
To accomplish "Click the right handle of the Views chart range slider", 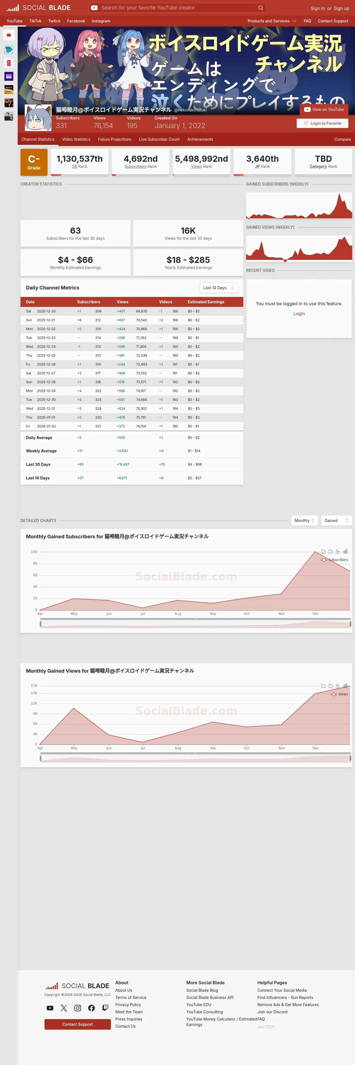I will coord(351,758).
